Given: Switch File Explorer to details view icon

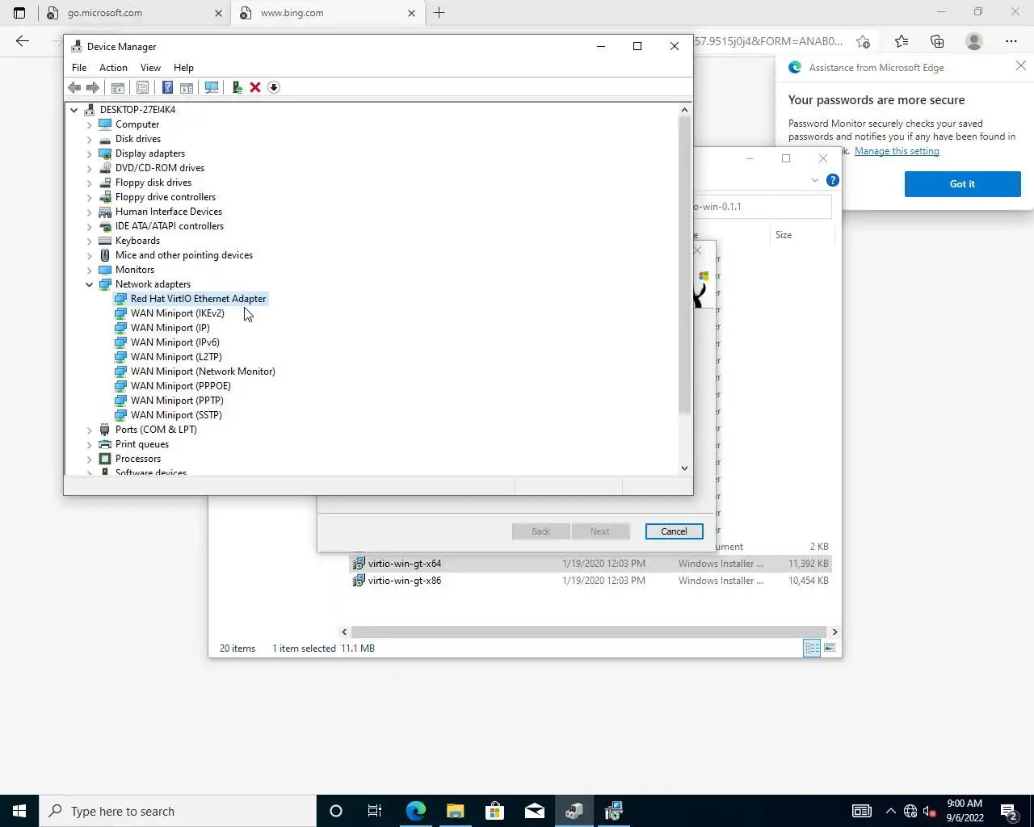Looking at the screenshot, I should point(812,648).
